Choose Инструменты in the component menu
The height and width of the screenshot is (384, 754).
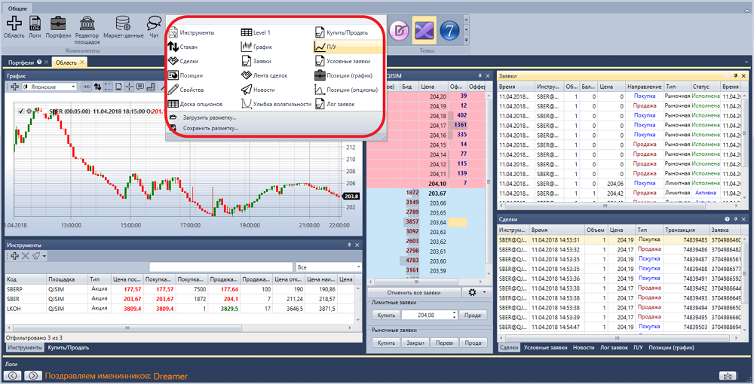coord(192,32)
